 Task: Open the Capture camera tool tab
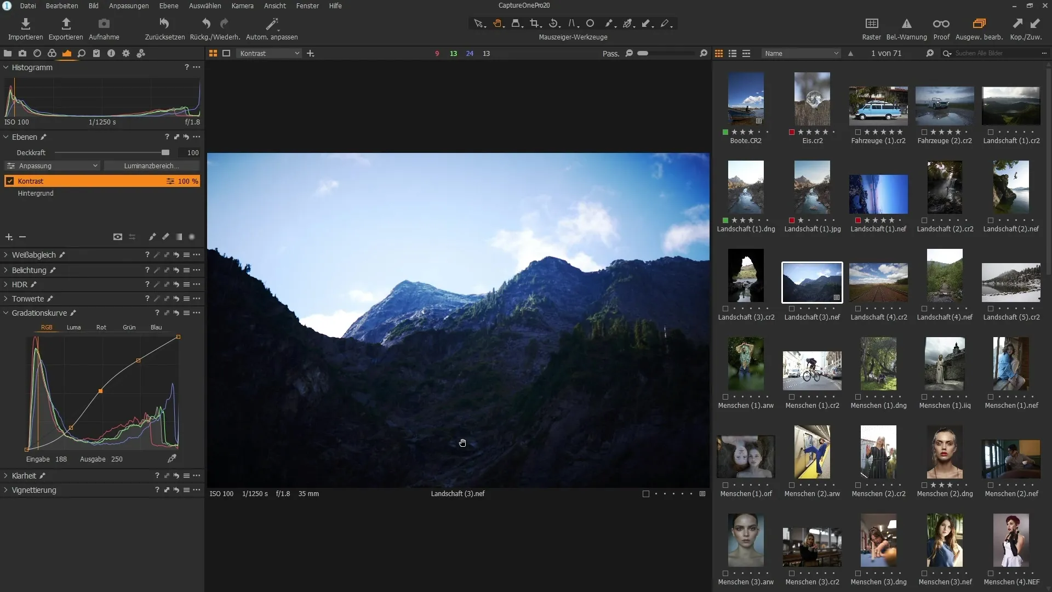click(22, 53)
